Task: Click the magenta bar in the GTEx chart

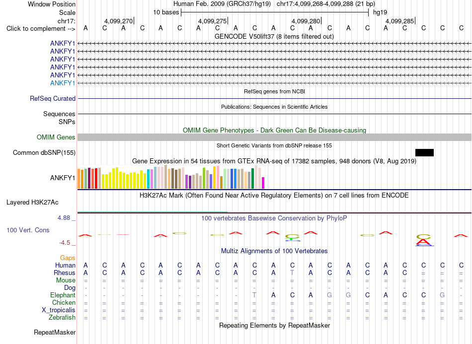Action: tap(263, 183)
